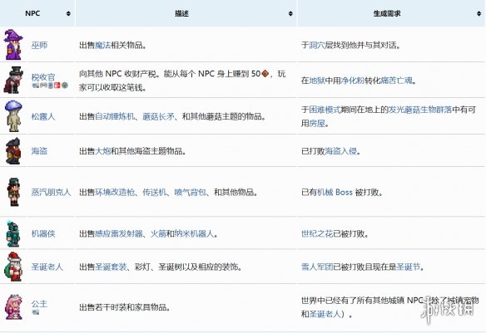The height and width of the screenshot is (333, 486).
Task: Follow the 火箭 link
Action: [x=158, y=233]
